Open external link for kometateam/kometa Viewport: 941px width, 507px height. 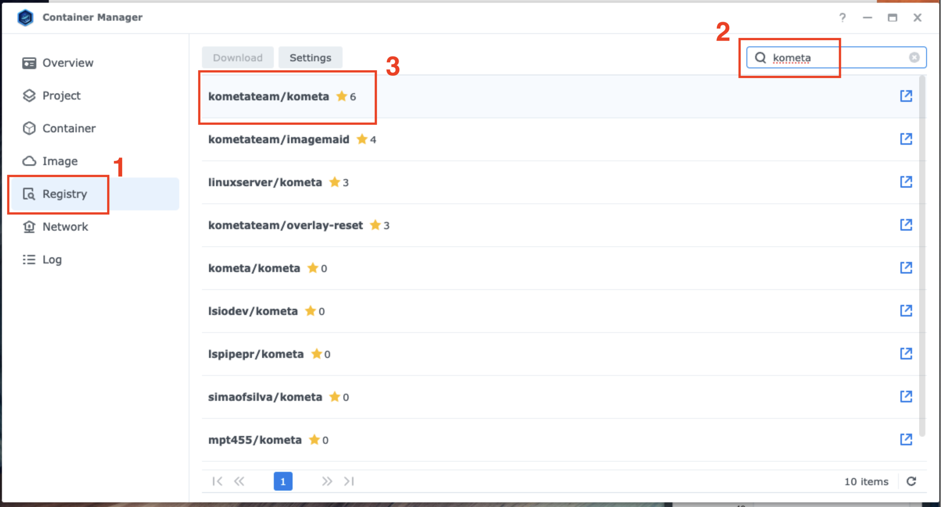pyautogui.click(x=906, y=96)
